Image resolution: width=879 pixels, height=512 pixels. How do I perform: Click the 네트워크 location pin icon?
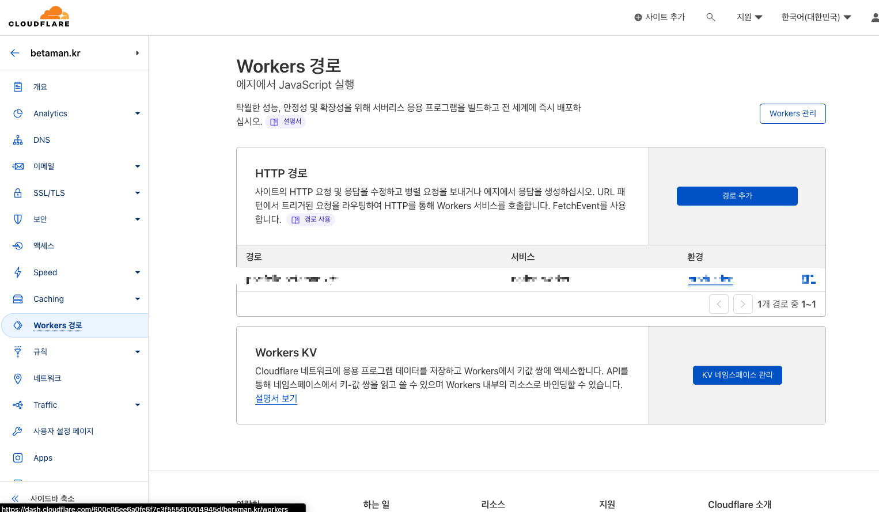[18, 378]
